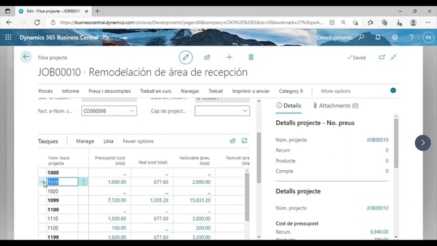This screenshot has width=437, height=246.
Task: Open Imprimir o enviar menu
Action: [251, 91]
